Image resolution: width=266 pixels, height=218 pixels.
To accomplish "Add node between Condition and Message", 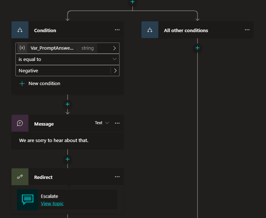I will coord(67,104).
